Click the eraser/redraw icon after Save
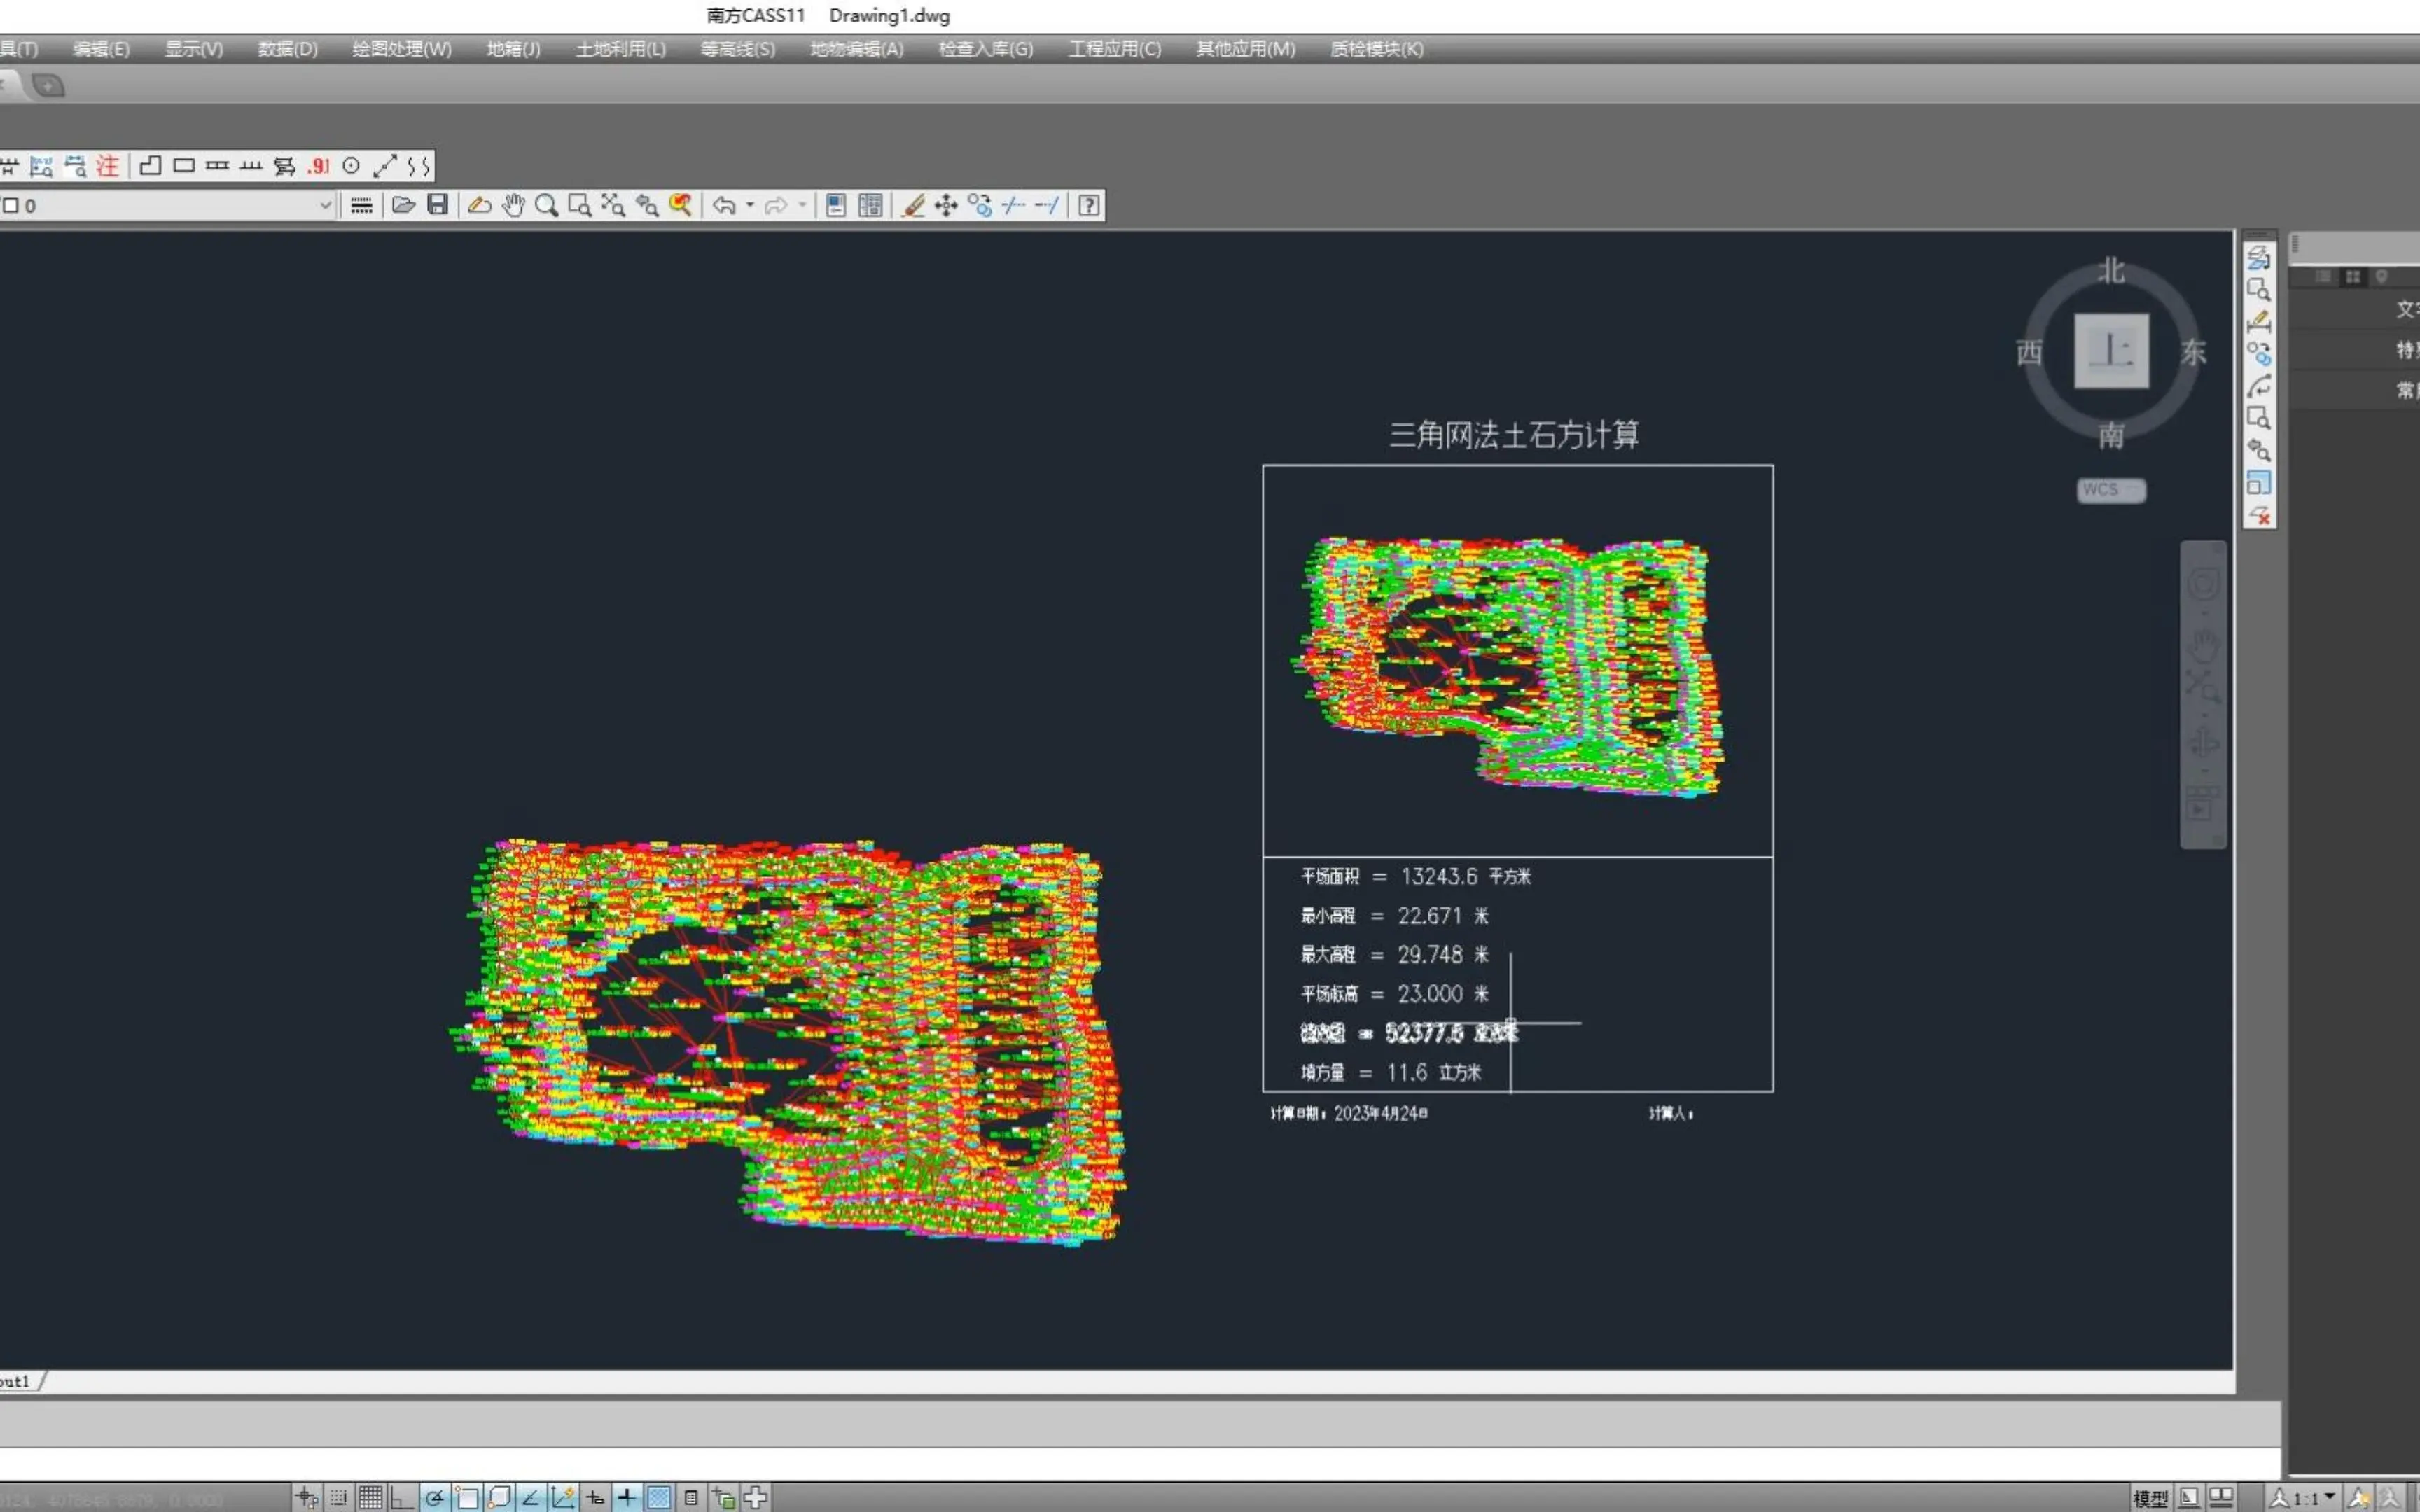 pos(479,205)
